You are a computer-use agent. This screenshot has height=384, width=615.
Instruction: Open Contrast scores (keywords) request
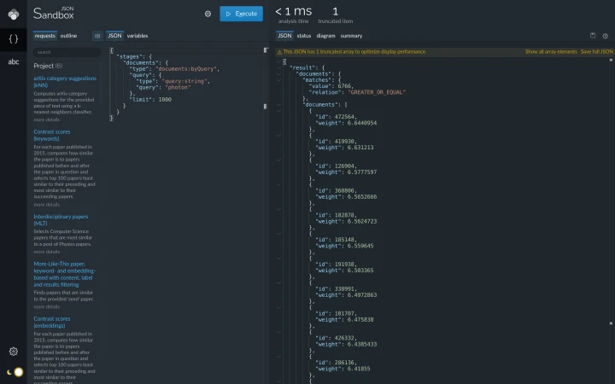52,135
